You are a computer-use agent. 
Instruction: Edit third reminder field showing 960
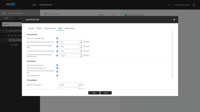[69, 51]
